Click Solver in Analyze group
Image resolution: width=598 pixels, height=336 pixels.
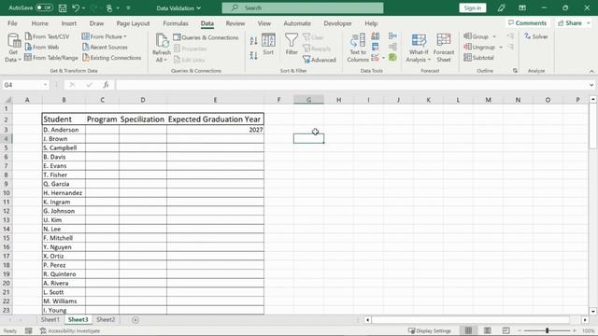click(535, 36)
